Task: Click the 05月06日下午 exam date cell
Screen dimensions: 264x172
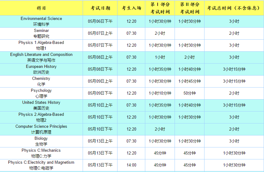Action: click(100, 21)
